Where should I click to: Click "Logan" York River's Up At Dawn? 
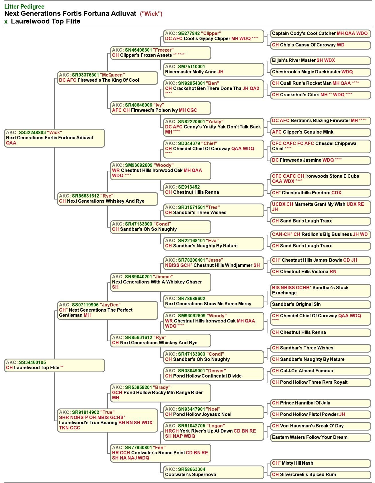(214, 431)
